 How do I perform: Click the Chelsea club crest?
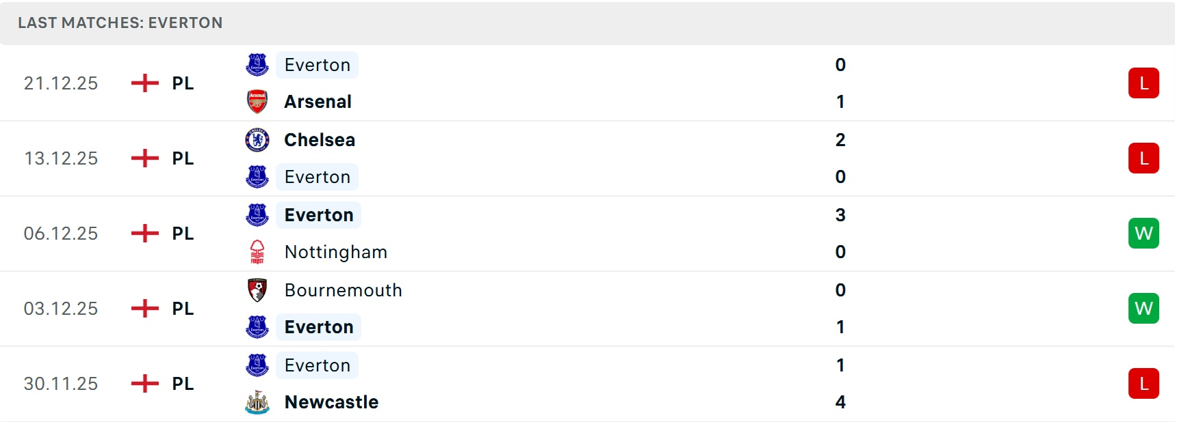(x=257, y=140)
